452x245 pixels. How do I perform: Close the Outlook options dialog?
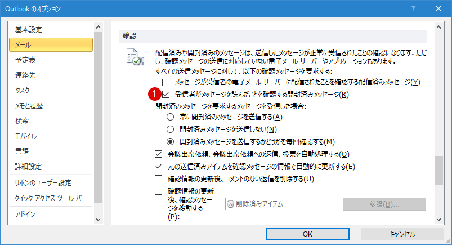438,8
